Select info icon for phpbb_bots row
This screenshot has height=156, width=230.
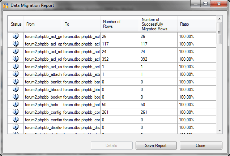point(16,104)
